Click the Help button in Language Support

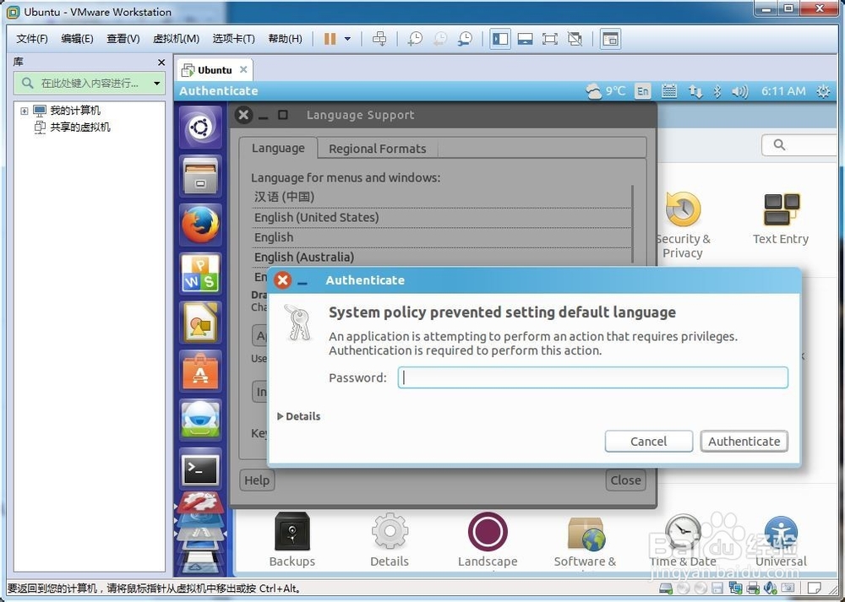[x=257, y=480]
